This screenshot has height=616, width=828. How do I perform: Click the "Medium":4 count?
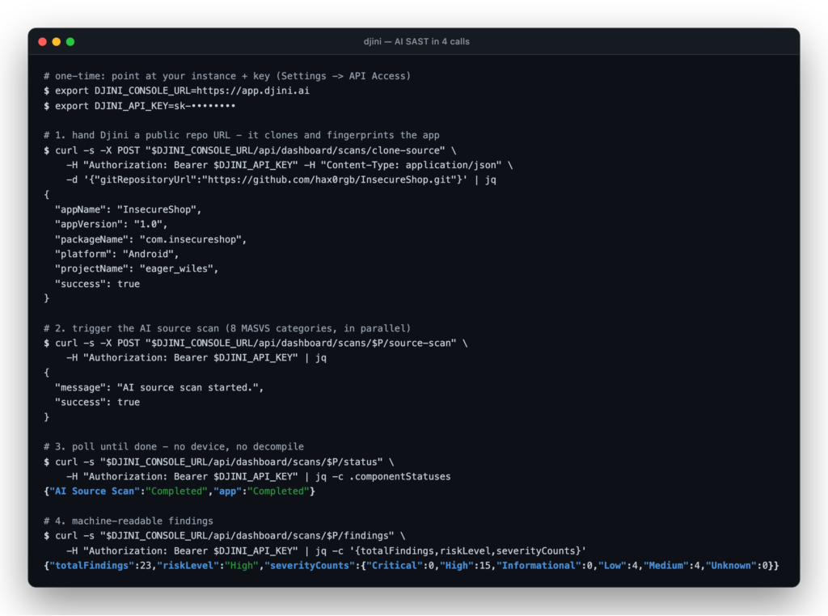coord(671,566)
